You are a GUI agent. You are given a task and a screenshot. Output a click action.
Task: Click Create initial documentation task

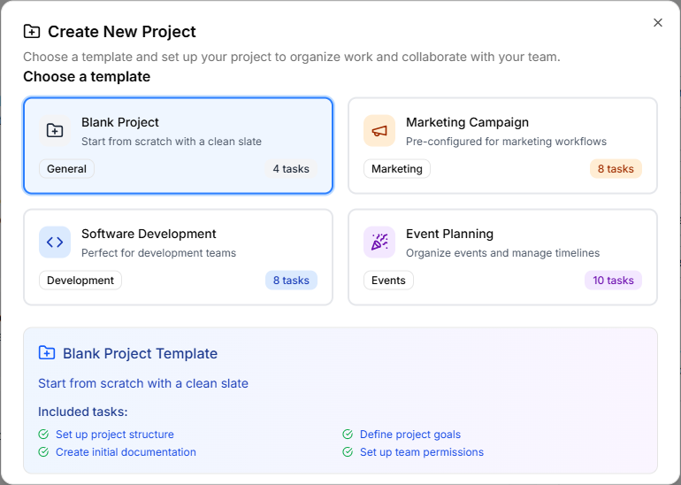pyautogui.click(x=126, y=452)
